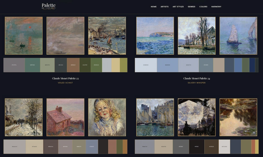This screenshot has height=157, width=263.
Task: Click the SILVERY WHISPER subtitle
Action: (196, 83)
